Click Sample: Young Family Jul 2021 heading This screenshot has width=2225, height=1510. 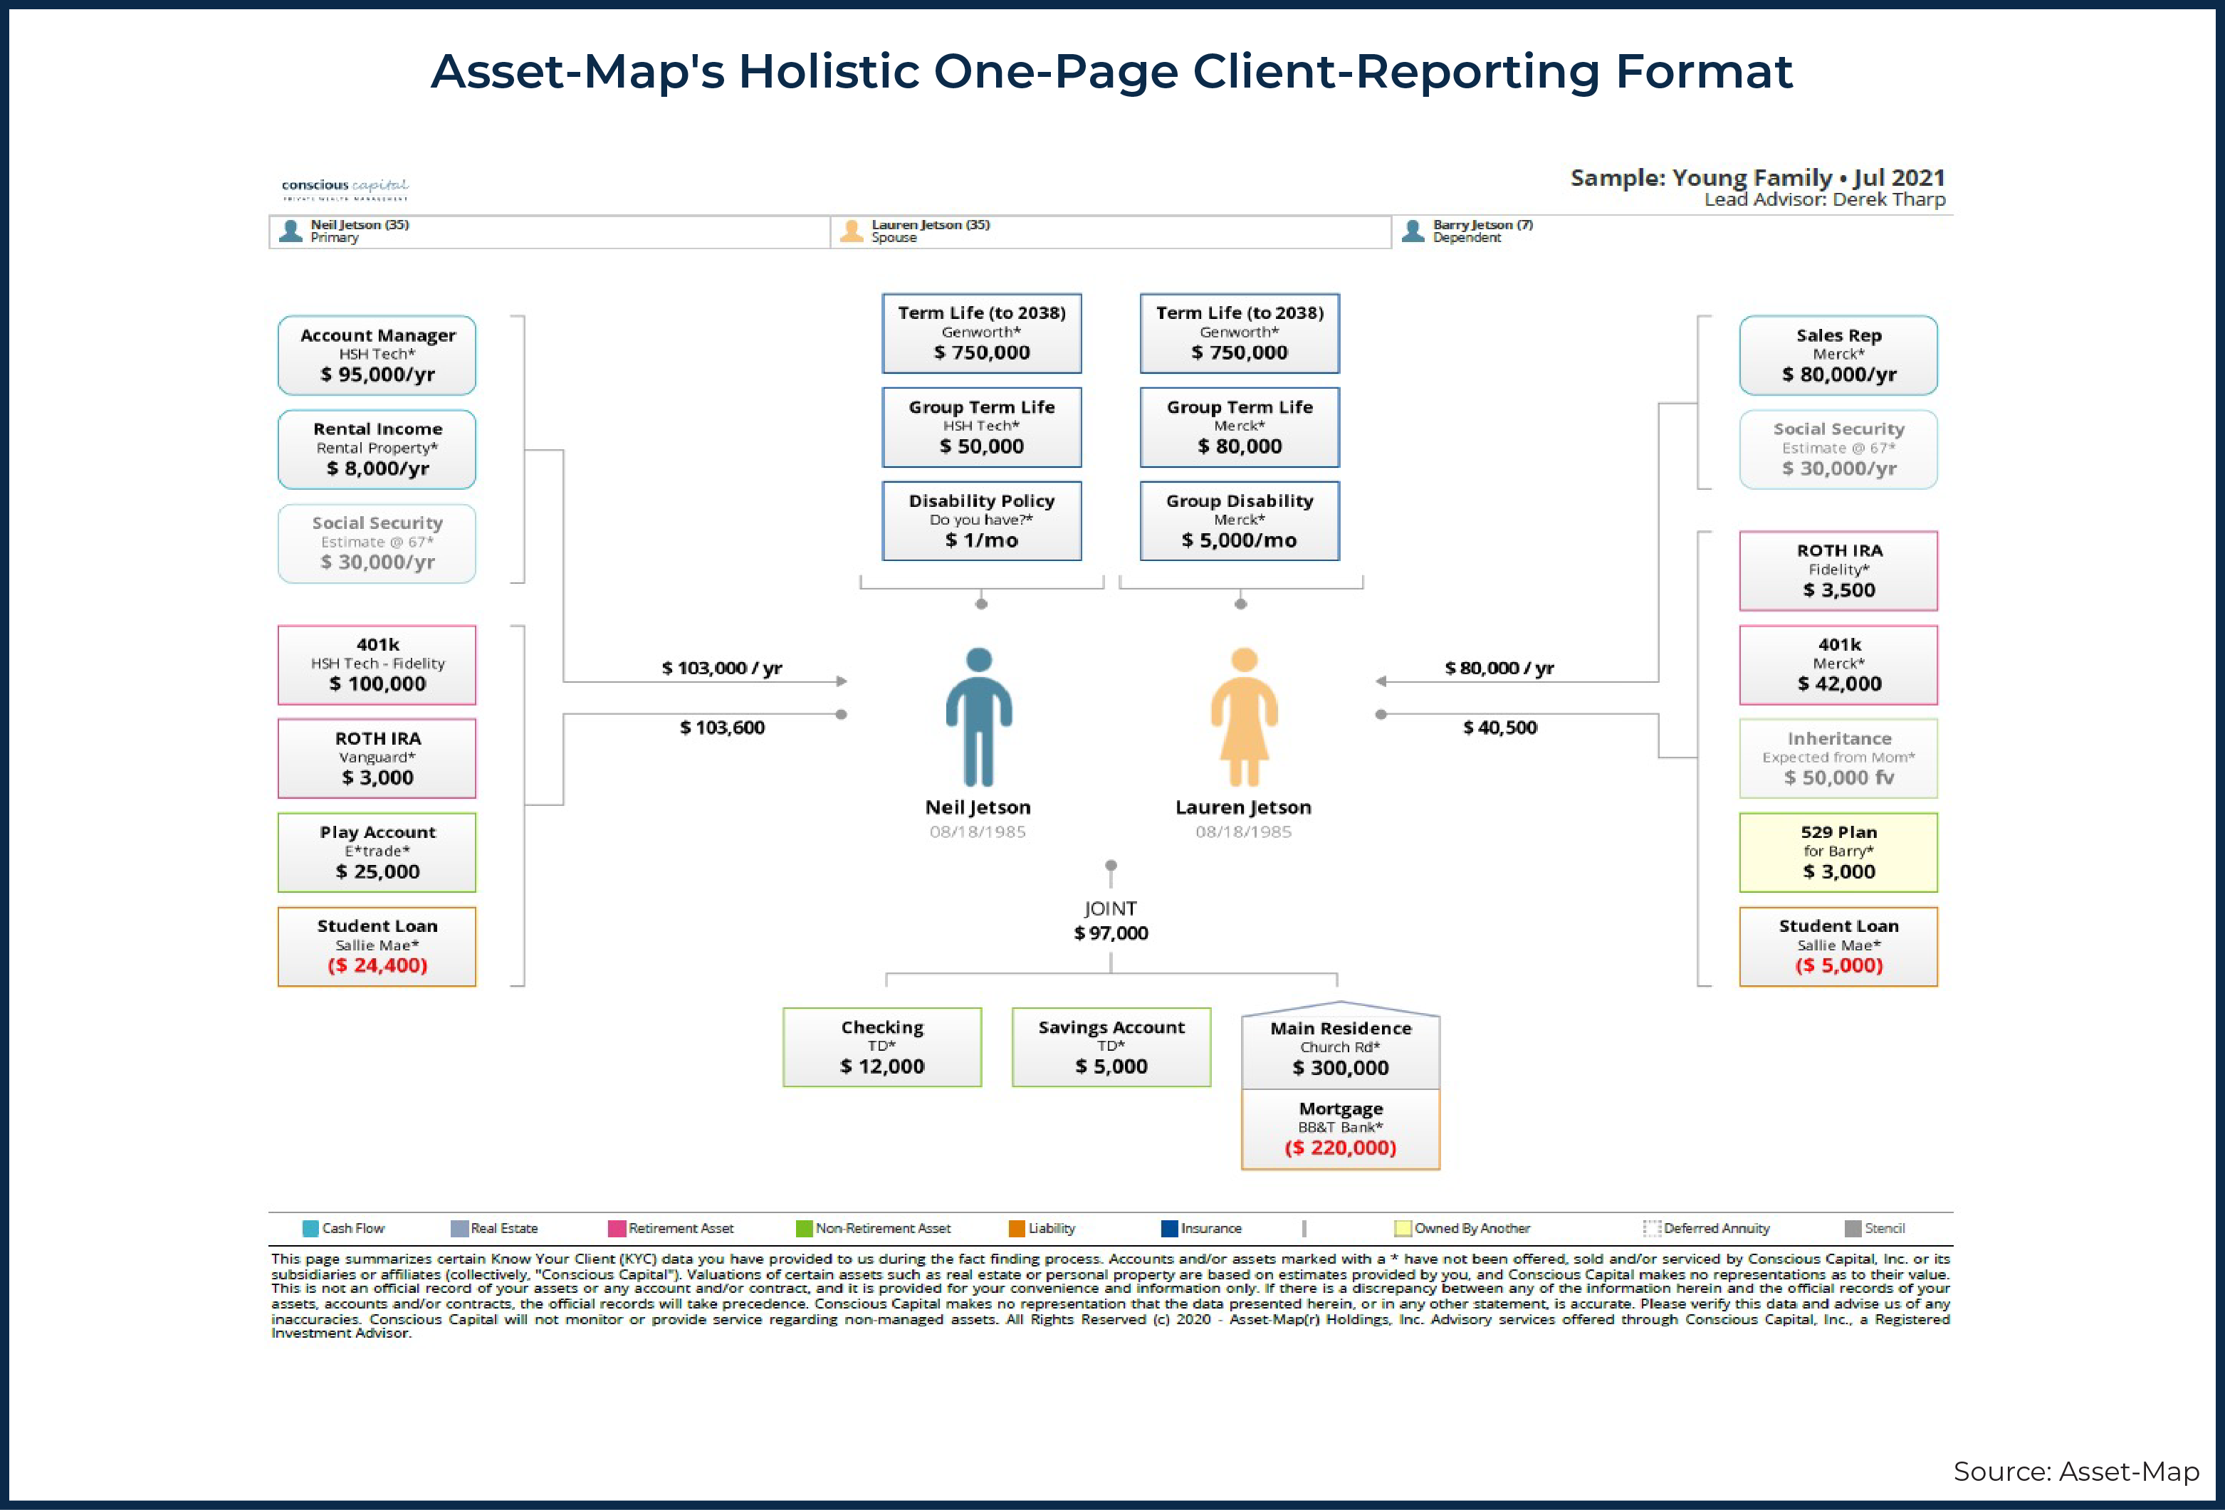(x=1758, y=177)
